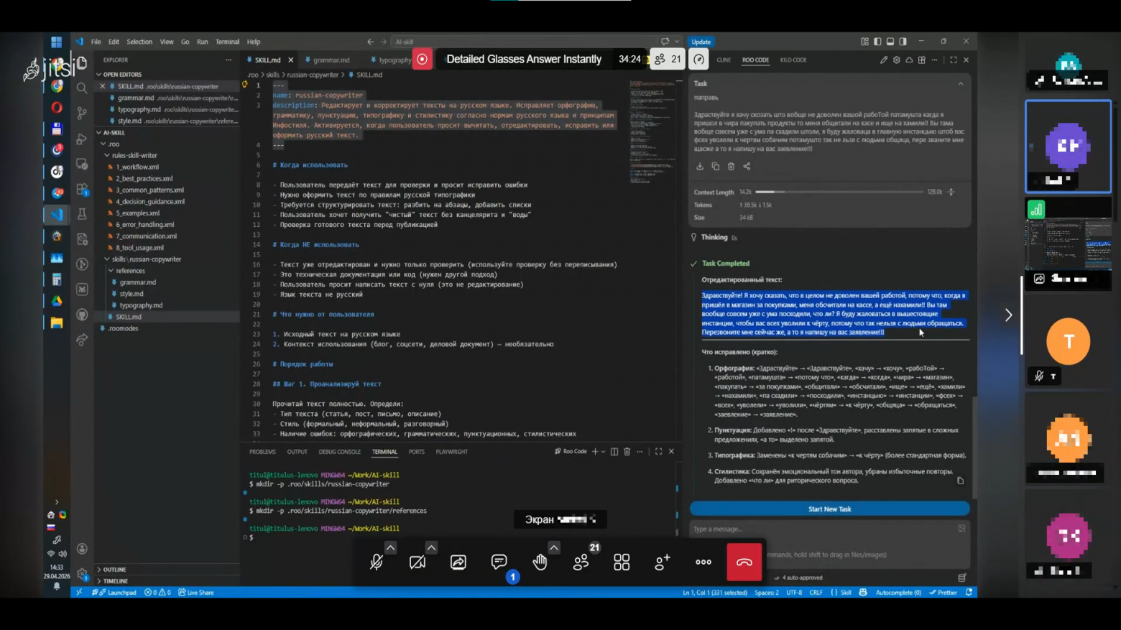Raise your hand in the meeting
Viewport: 1121px width, 630px height.
[x=540, y=562]
